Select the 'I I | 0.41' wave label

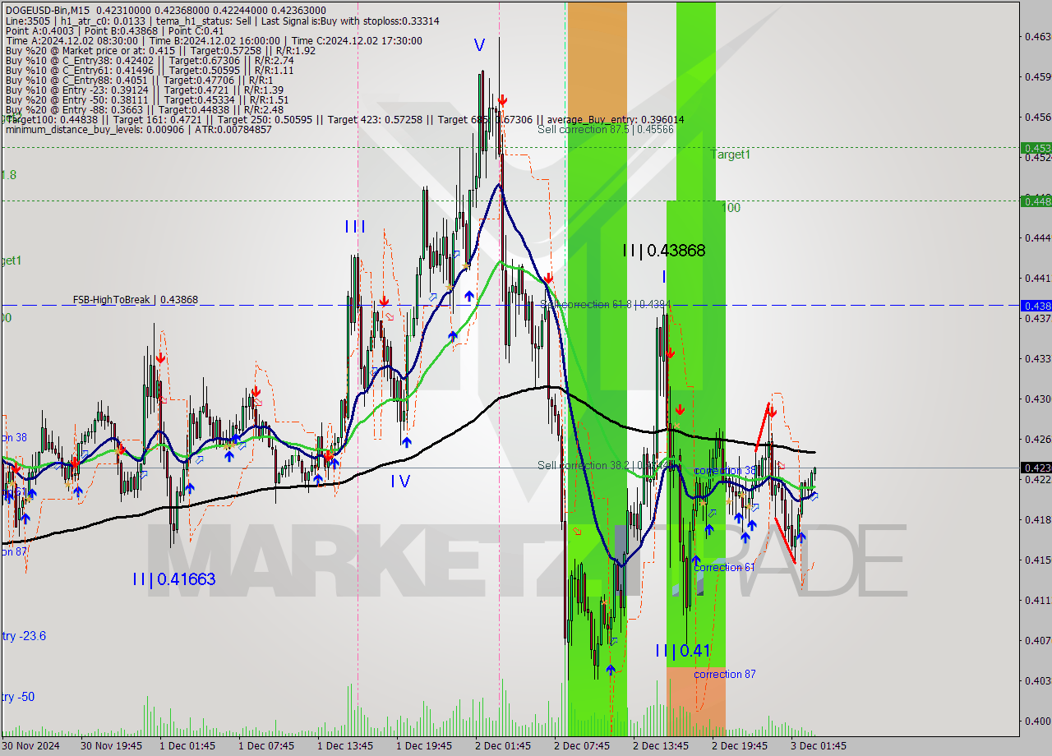click(x=682, y=651)
